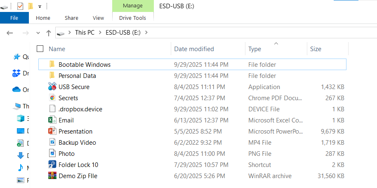The width and height of the screenshot is (377, 188).
Task: Click the Documents icon in navigation pane
Action: coord(20,143)
